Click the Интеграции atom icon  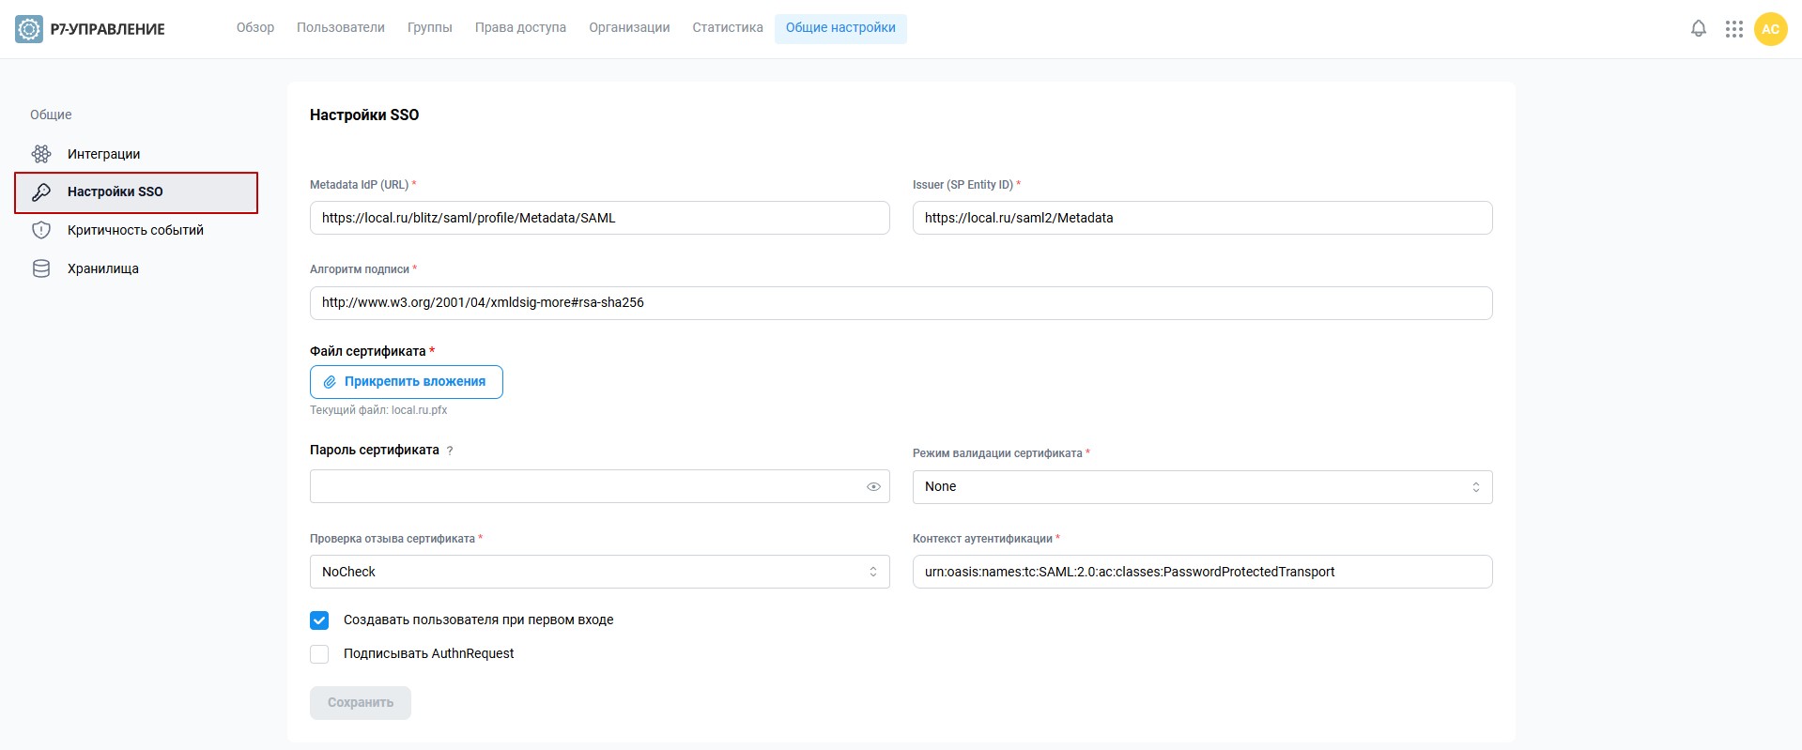(x=41, y=154)
